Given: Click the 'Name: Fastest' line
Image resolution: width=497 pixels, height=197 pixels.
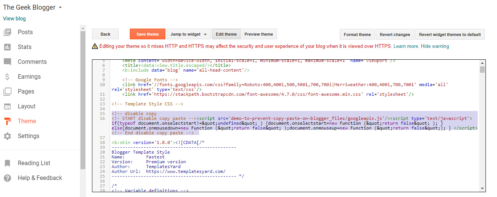Looking at the screenshot, I should (138, 157).
